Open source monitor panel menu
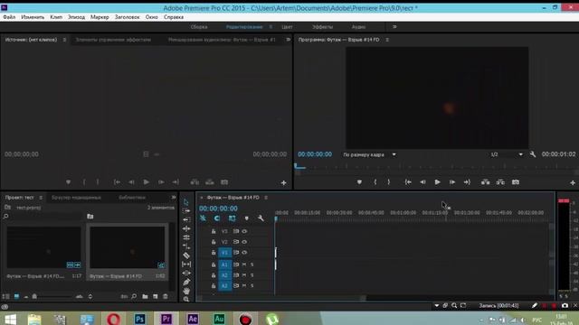Screen dimensions: 579x325 [64, 40]
